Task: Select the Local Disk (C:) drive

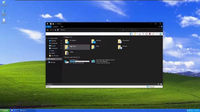Action: tap(77, 61)
